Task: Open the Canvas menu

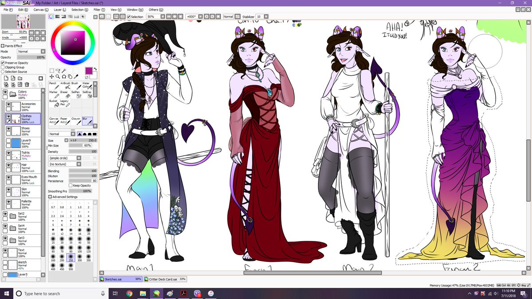Action: click(41, 9)
